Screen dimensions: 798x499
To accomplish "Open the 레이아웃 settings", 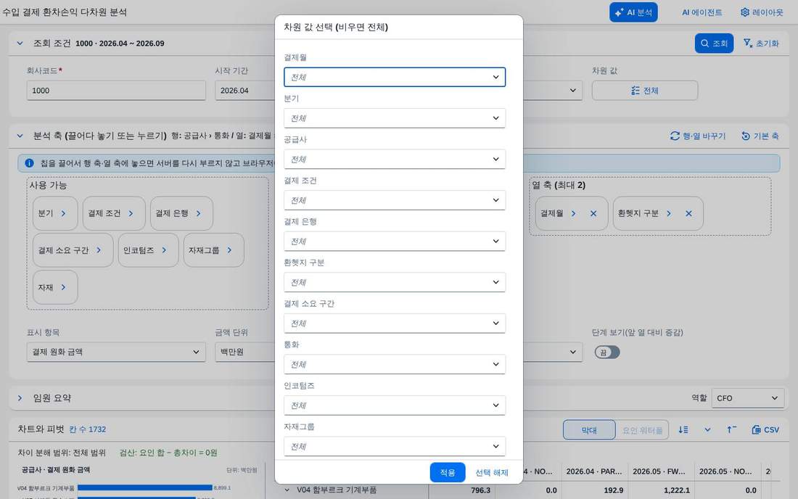I will [762, 12].
